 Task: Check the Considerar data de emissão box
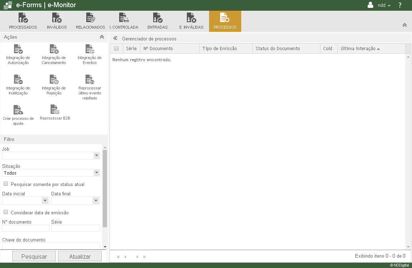6,212
